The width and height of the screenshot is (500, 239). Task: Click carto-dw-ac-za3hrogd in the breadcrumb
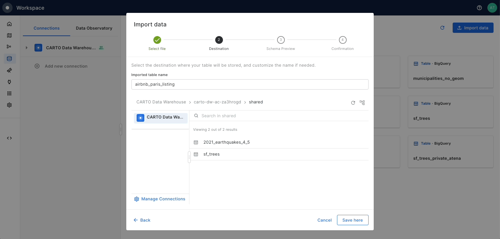[x=217, y=102]
